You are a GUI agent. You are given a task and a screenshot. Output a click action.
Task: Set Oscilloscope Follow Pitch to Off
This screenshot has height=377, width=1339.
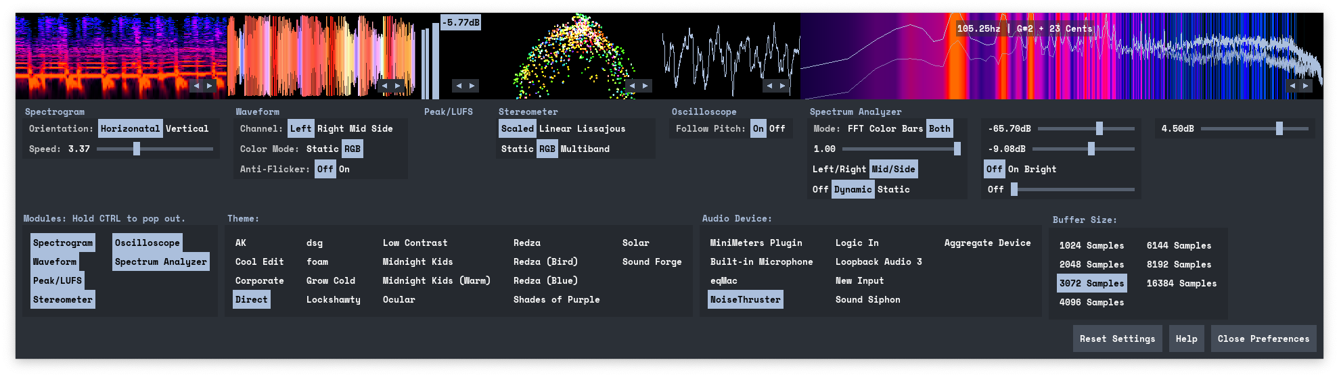tap(777, 128)
